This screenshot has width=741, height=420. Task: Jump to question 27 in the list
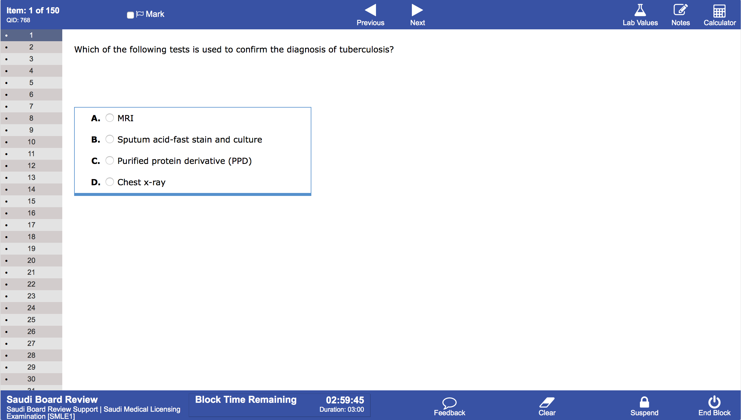click(x=31, y=344)
